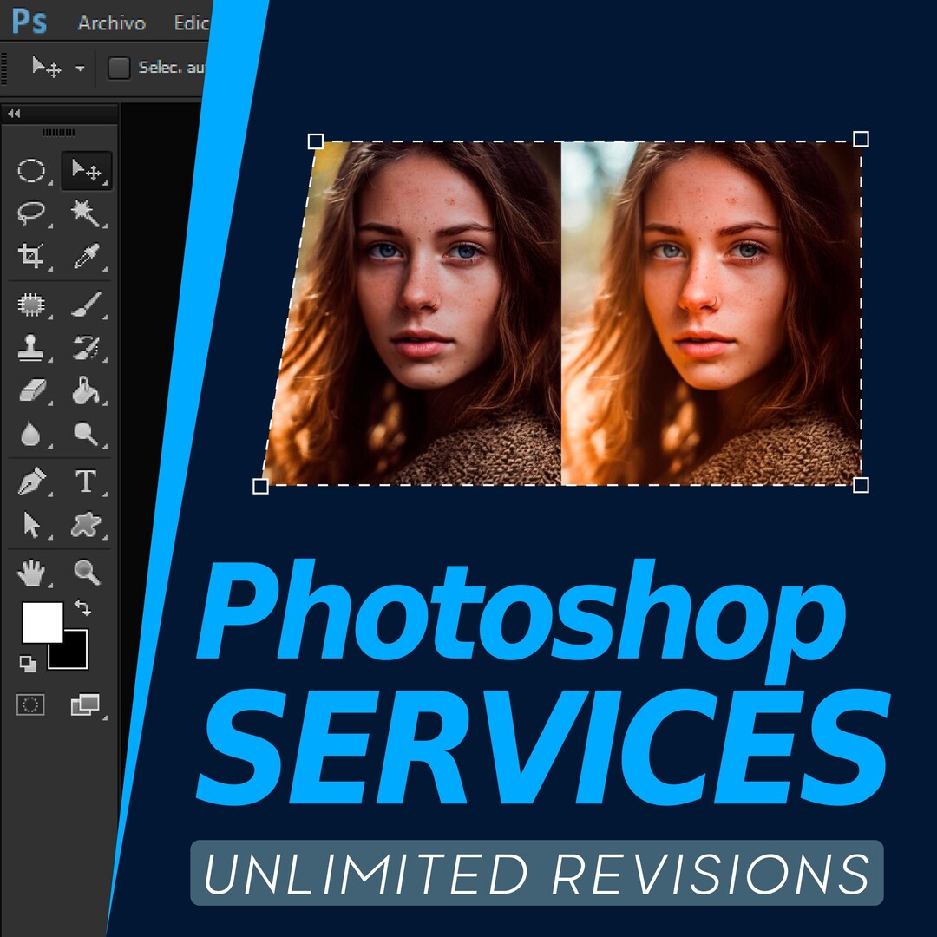Swap foreground and background colors
Image resolution: width=937 pixels, height=937 pixels.
click(x=83, y=607)
